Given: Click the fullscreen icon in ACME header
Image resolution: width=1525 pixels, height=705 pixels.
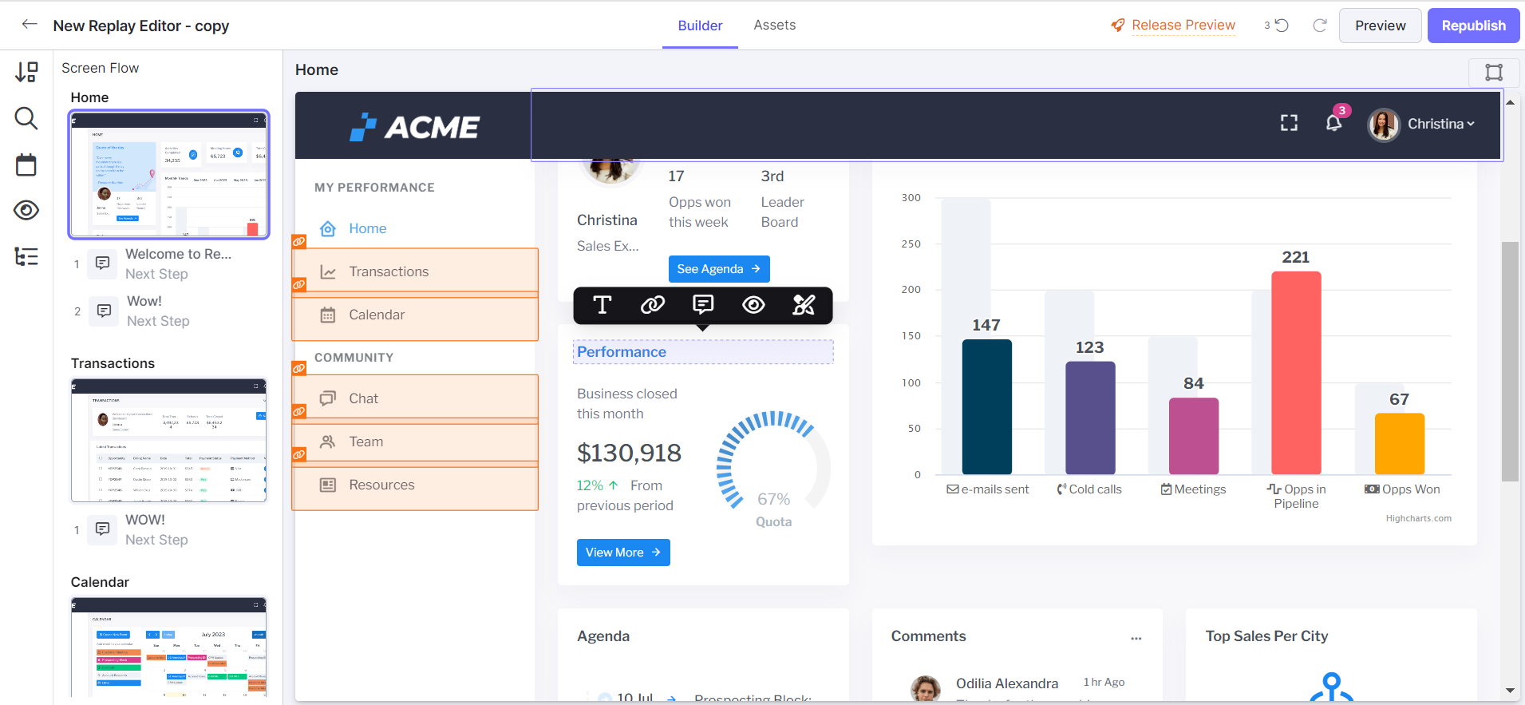Looking at the screenshot, I should (x=1289, y=123).
